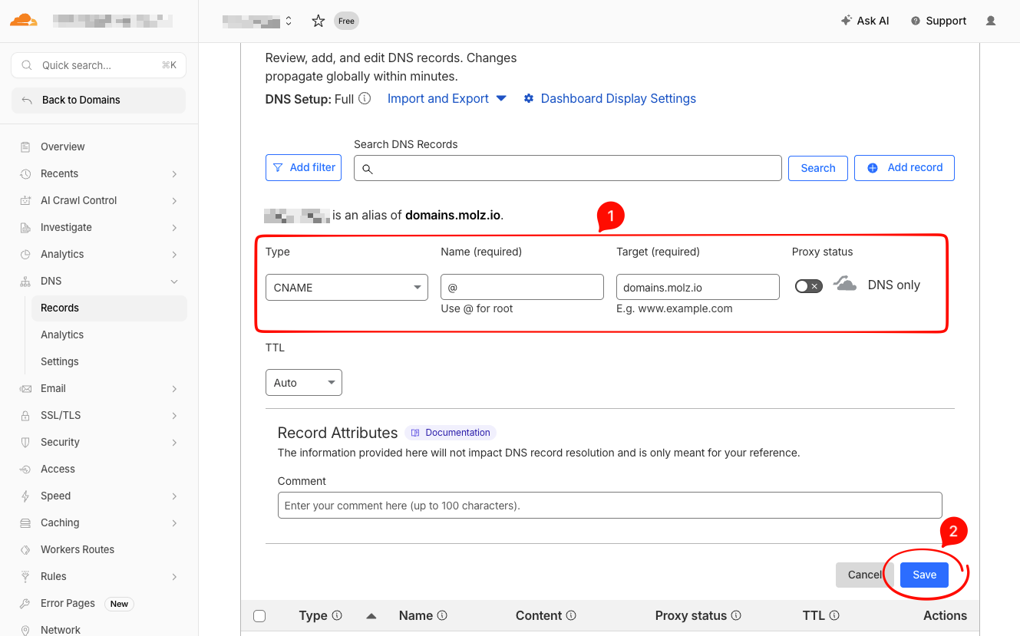Sort records by Type column arrow
Screen dimensions: 1020x636
tap(371, 616)
